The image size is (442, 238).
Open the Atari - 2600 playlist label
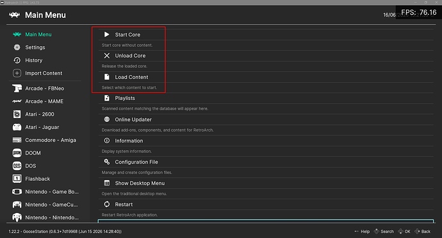(x=40, y=114)
